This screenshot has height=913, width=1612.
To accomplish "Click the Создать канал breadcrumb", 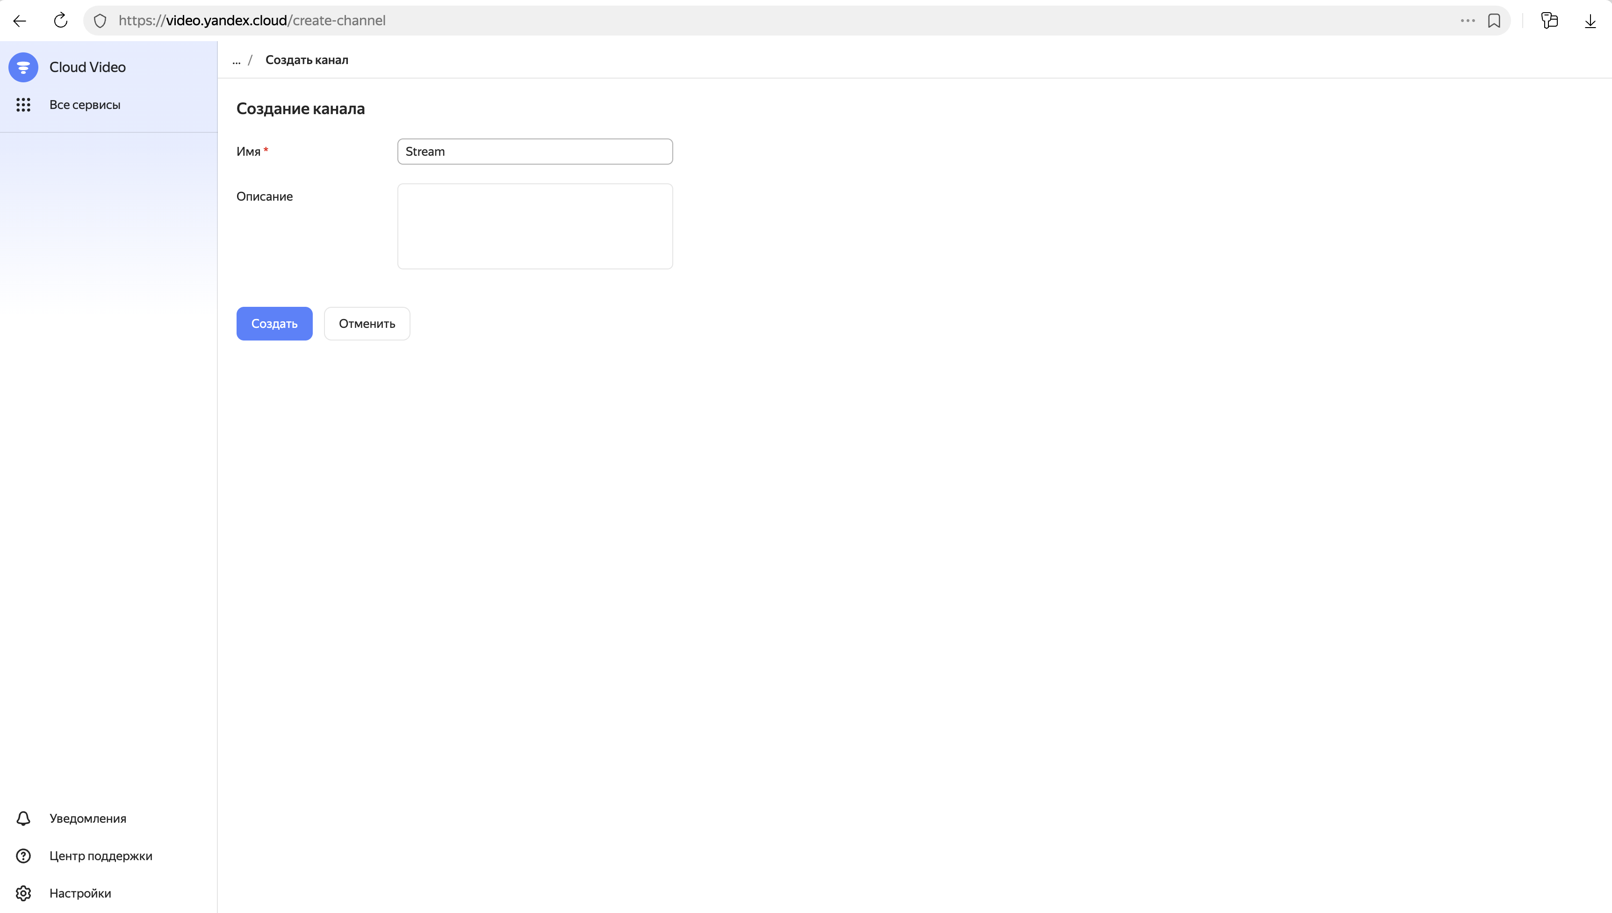I will [x=307, y=60].
